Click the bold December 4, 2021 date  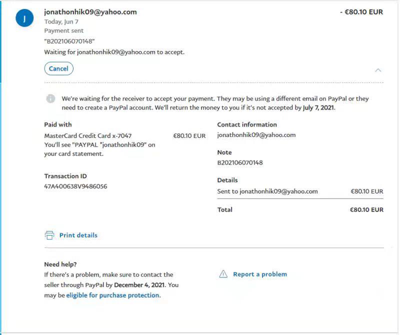[139, 285]
